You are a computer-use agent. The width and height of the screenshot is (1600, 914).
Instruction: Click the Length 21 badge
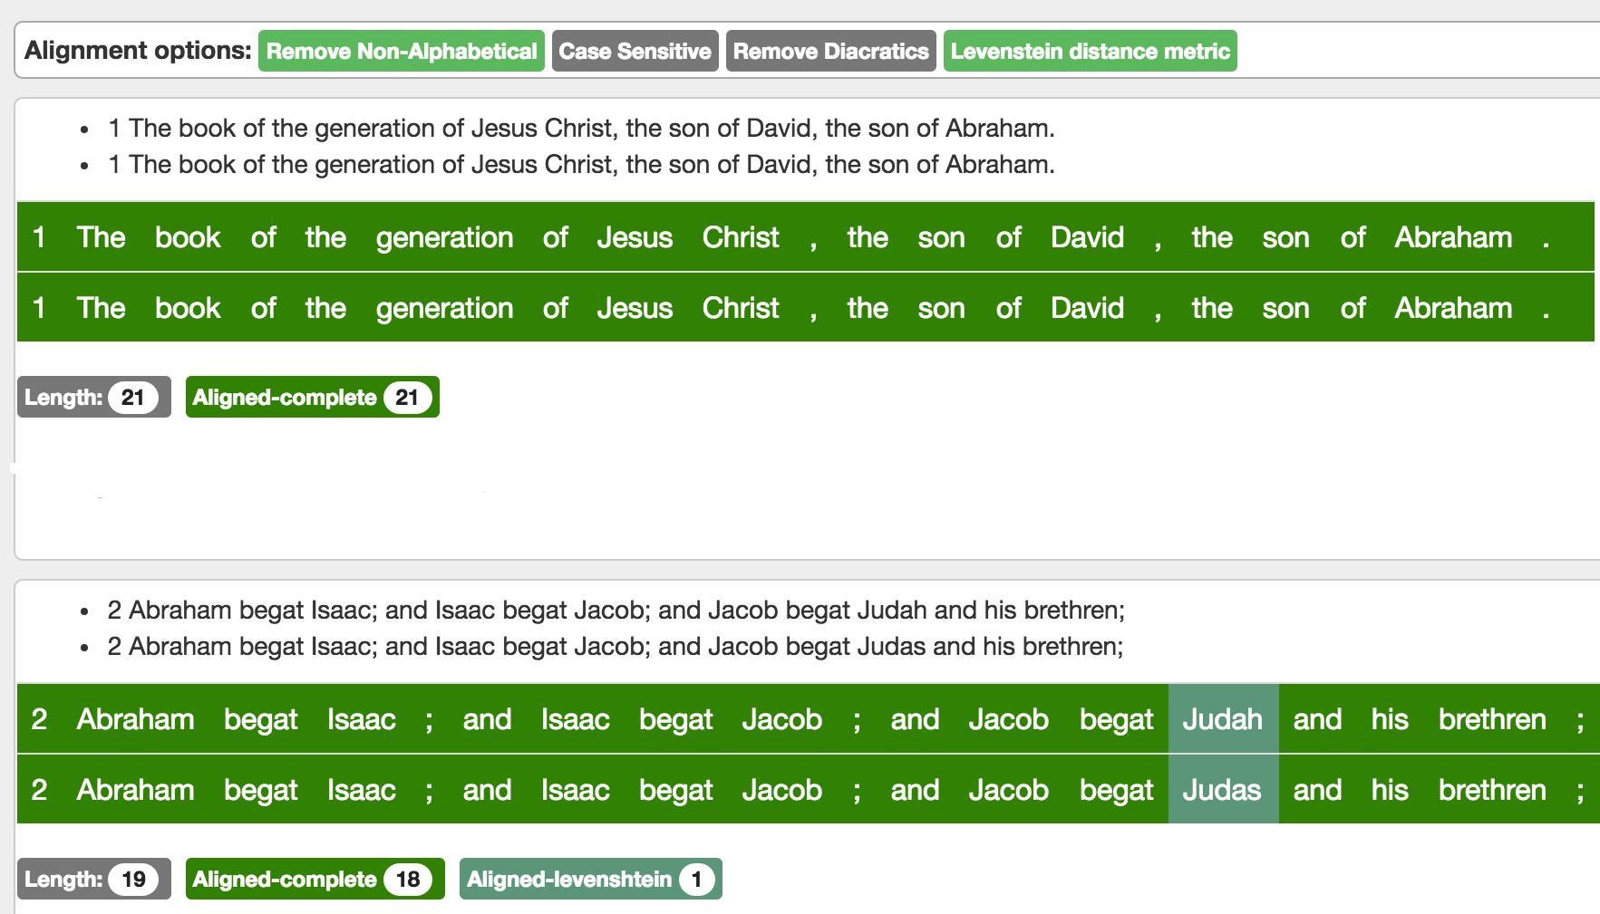pos(93,397)
